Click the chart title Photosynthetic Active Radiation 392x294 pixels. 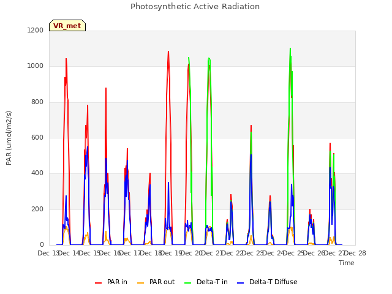point(195,7)
